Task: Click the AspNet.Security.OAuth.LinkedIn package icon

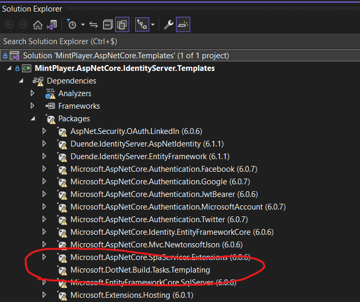Action: pos(62,132)
